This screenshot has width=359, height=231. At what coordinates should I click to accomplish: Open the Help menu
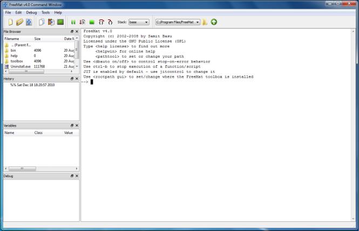point(58,12)
